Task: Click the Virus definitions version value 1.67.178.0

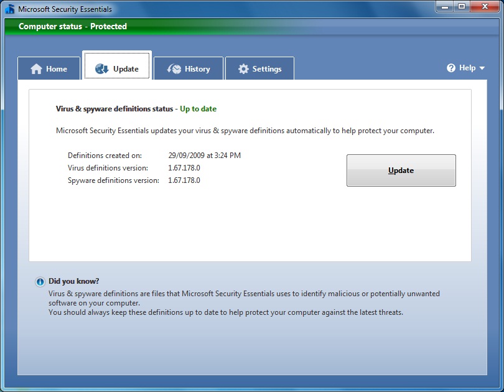Action: click(x=184, y=168)
